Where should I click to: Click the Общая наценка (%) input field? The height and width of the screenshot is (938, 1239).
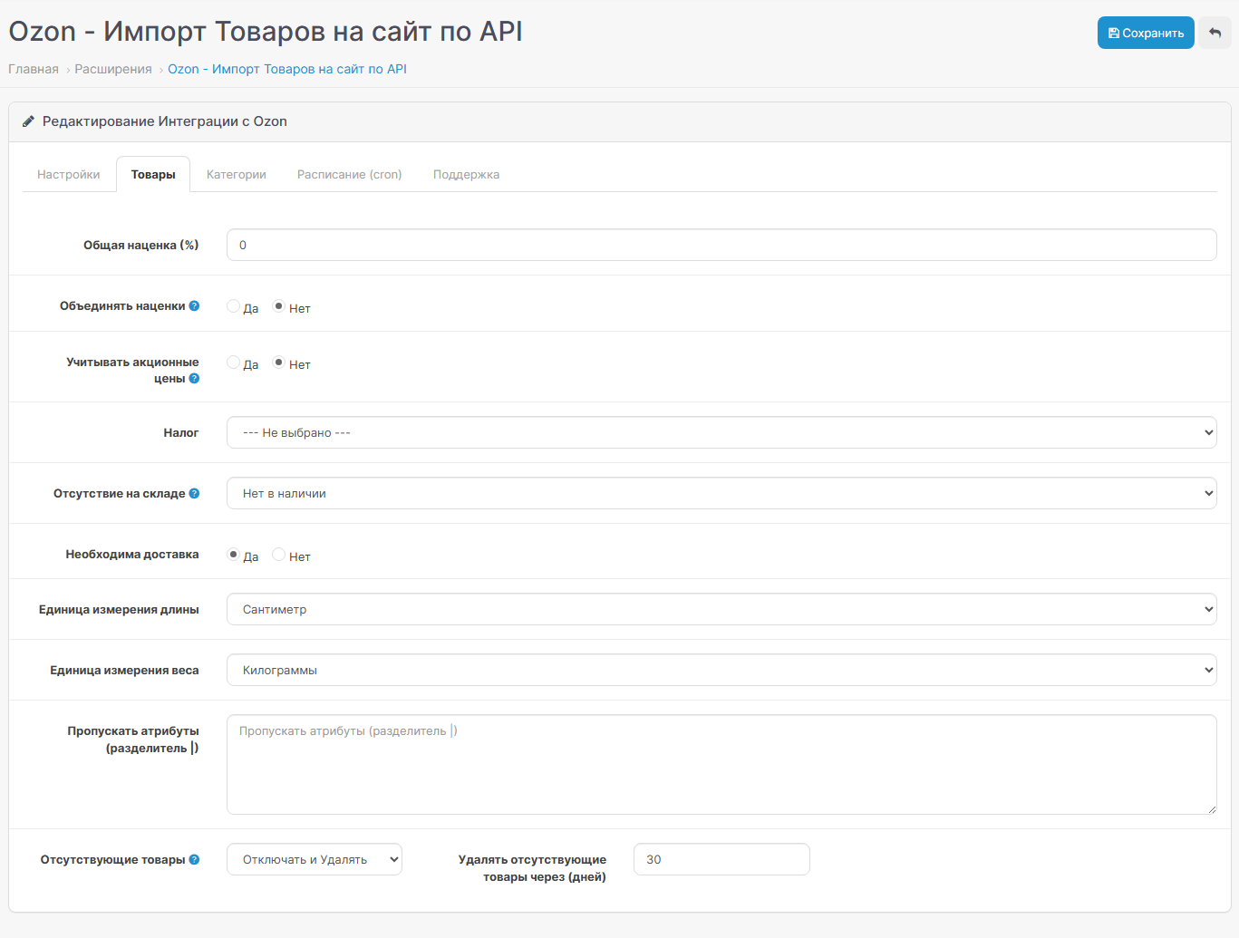[721, 246]
